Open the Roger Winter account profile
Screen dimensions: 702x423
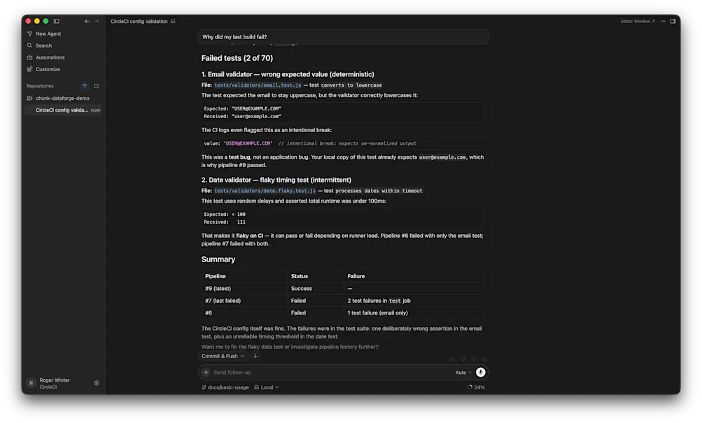click(x=49, y=383)
